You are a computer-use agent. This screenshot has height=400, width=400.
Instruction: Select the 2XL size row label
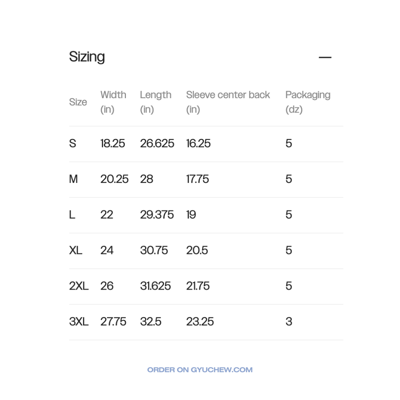[79, 286]
